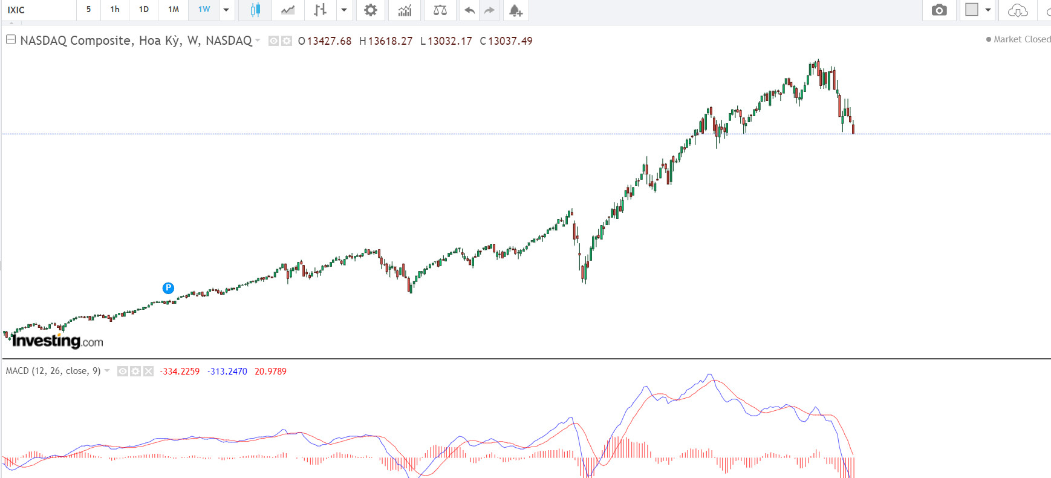Open chart properties gear in toolbar
This screenshot has width=1051, height=478.
(371, 10)
